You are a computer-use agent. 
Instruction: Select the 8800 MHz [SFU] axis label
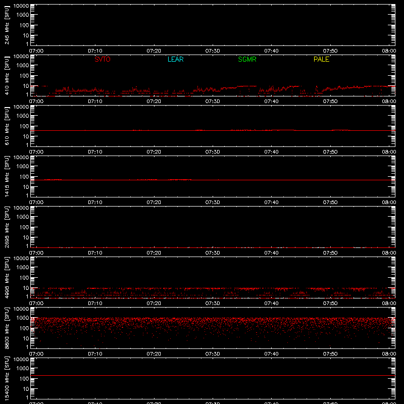tap(7, 328)
